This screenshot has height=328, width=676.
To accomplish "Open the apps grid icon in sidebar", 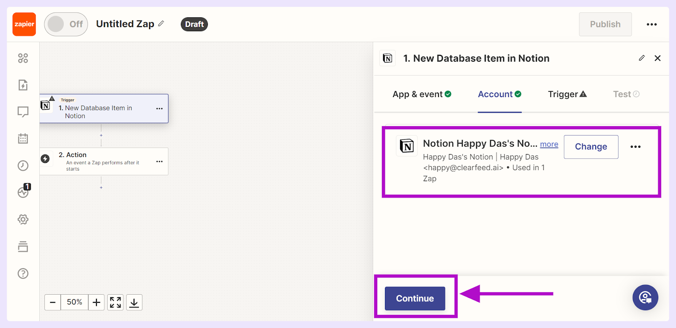I will [x=23, y=58].
